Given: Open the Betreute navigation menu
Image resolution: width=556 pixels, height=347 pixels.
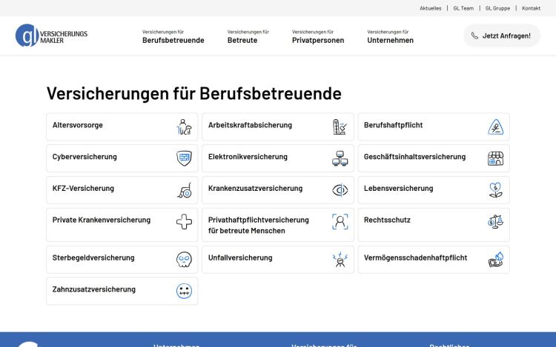Looking at the screenshot, I should [248, 36].
